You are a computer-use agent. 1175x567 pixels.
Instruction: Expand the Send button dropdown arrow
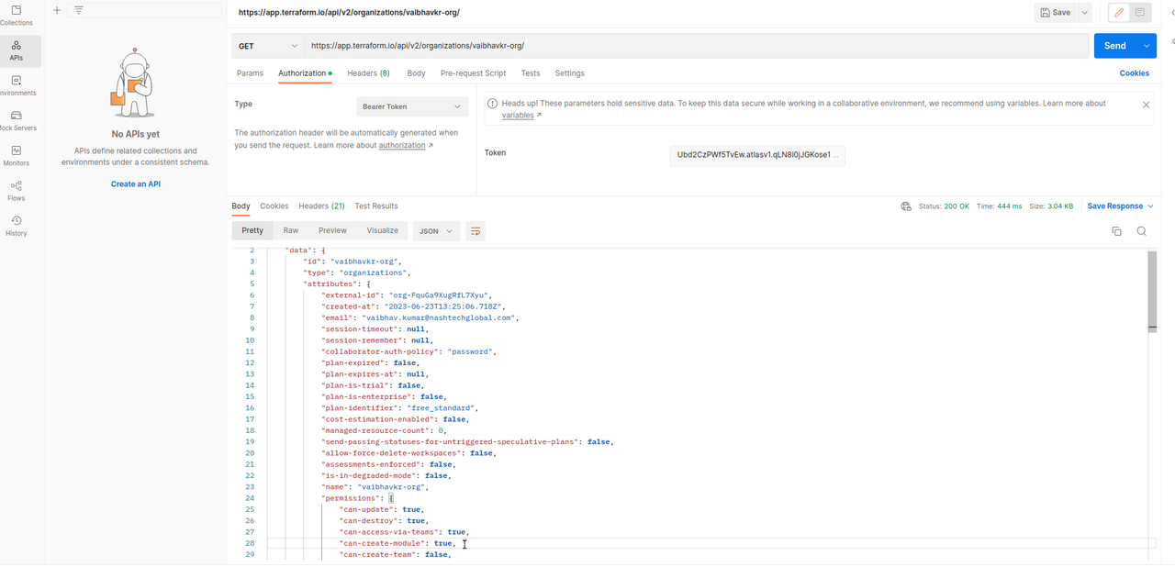pos(1147,46)
